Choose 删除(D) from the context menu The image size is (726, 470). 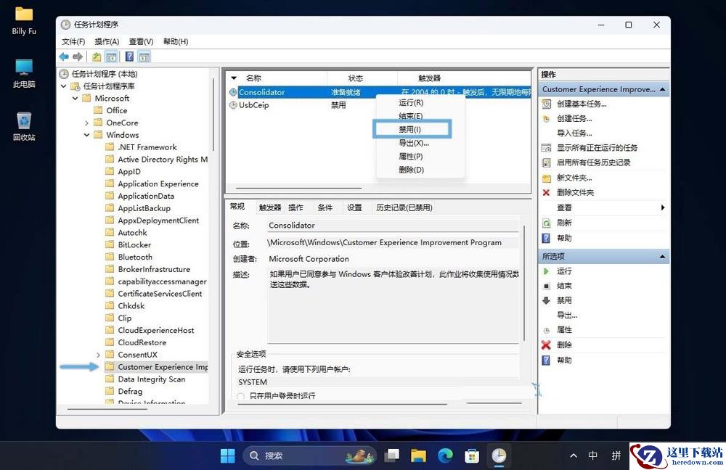(x=411, y=170)
